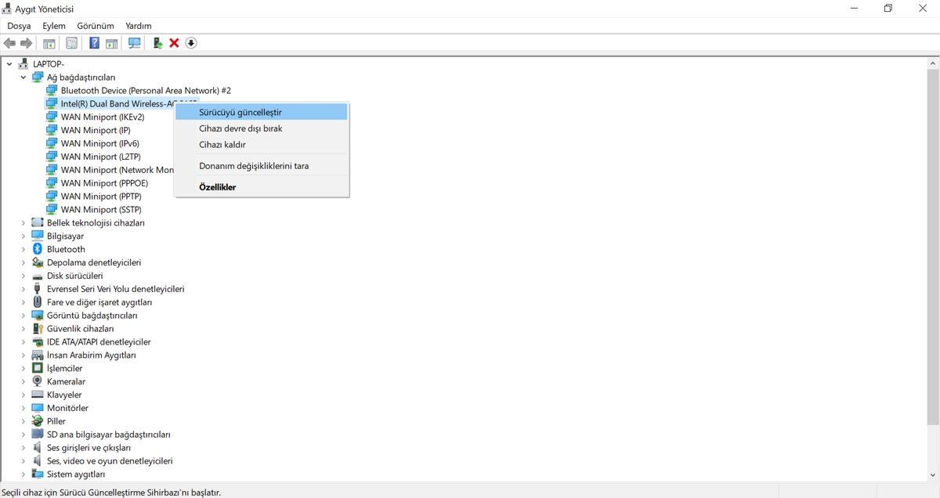
Task: Choose Cihazı devre dışı bırak
Action: [x=240, y=128]
